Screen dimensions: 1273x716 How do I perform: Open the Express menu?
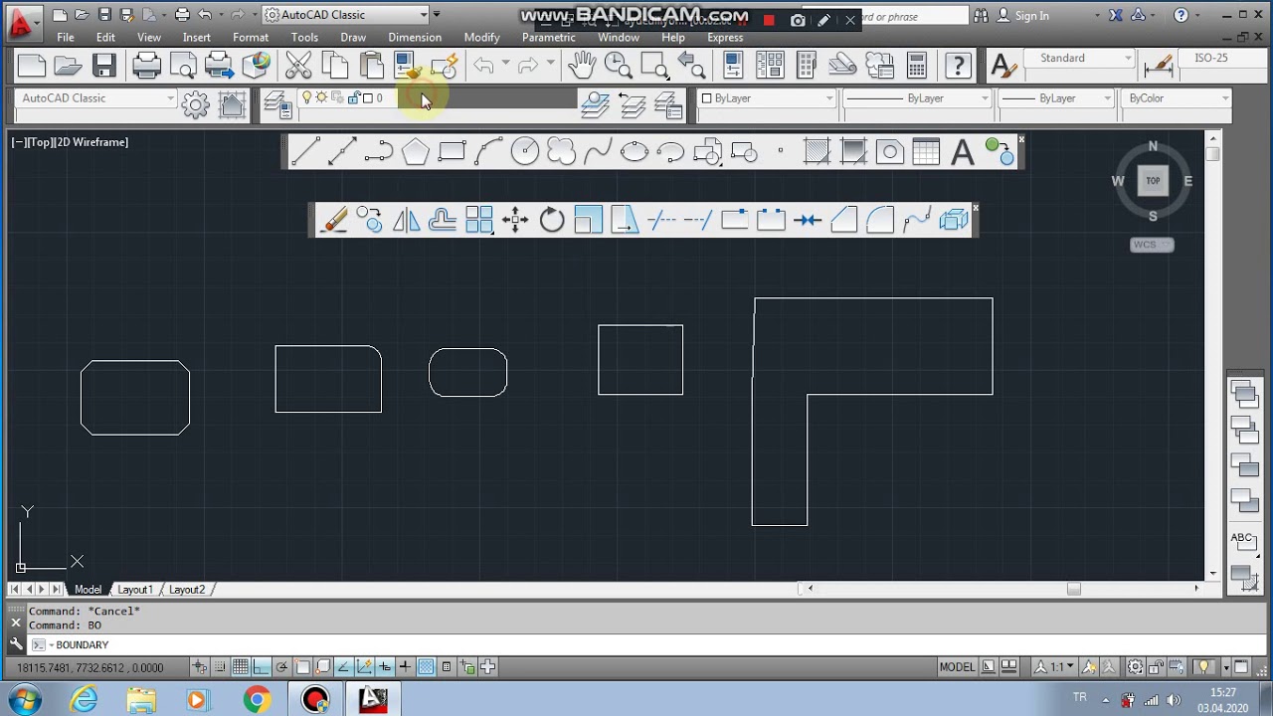click(x=725, y=38)
